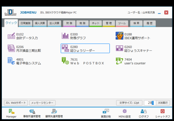Image resolution: width=174 pixels, height=121 pixels.
Task: Open 0300 財務グラフ bar chart icon
Action: click(65, 36)
